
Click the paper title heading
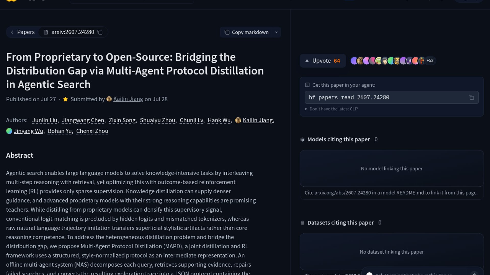[x=135, y=71]
